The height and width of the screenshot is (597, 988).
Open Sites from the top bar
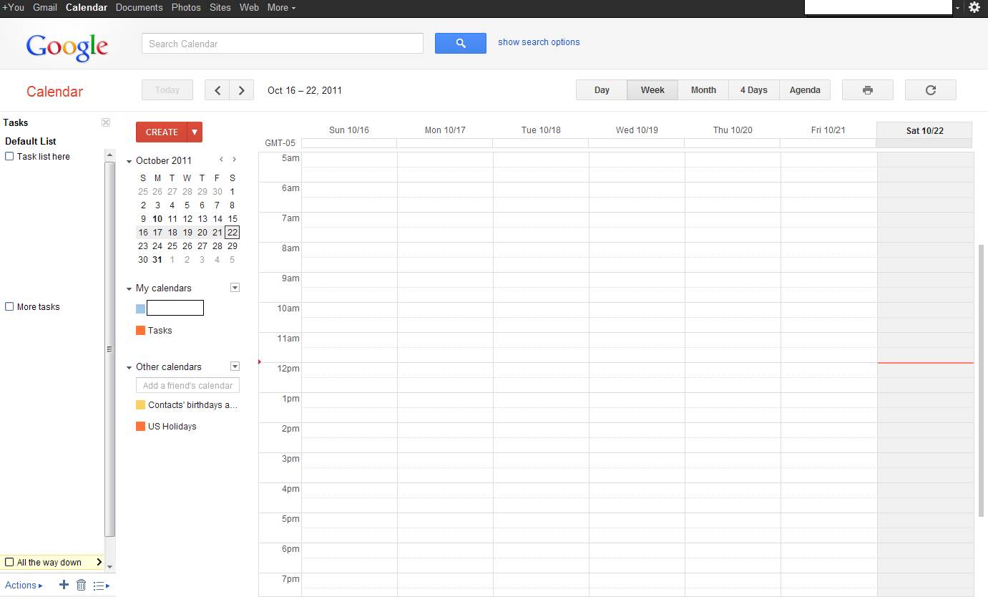pyautogui.click(x=220, y=7)
